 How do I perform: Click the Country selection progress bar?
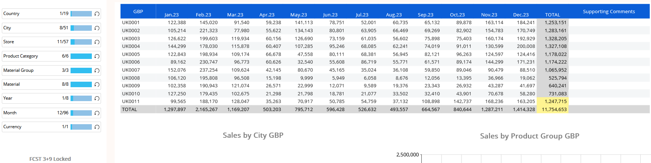[x=81, y=14]
